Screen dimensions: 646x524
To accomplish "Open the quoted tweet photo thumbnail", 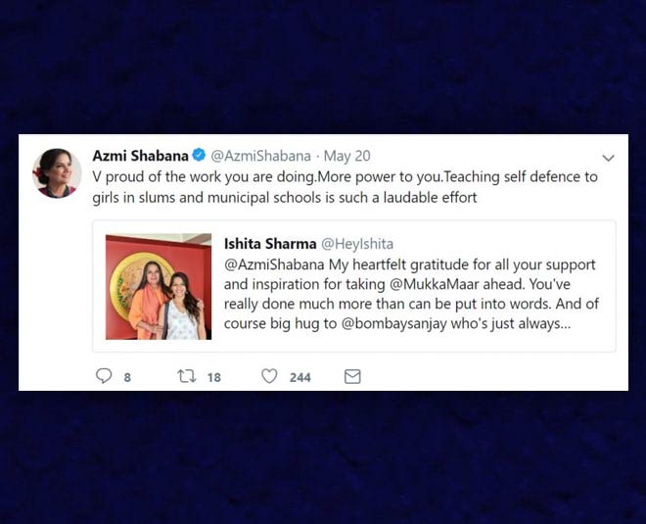I will [159, 287].
